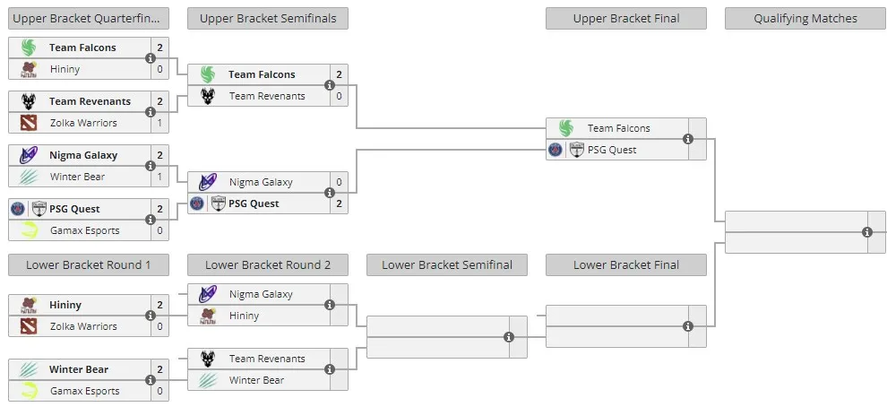The height and width of the screenshot is (407, 887).
Task: Show info for the Lower Bracket Final match
Action: 688,326
